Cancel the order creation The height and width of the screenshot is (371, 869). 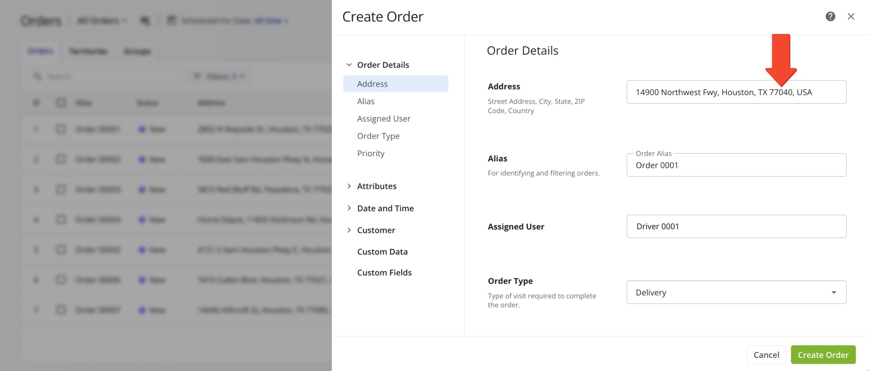click(766, 354)
